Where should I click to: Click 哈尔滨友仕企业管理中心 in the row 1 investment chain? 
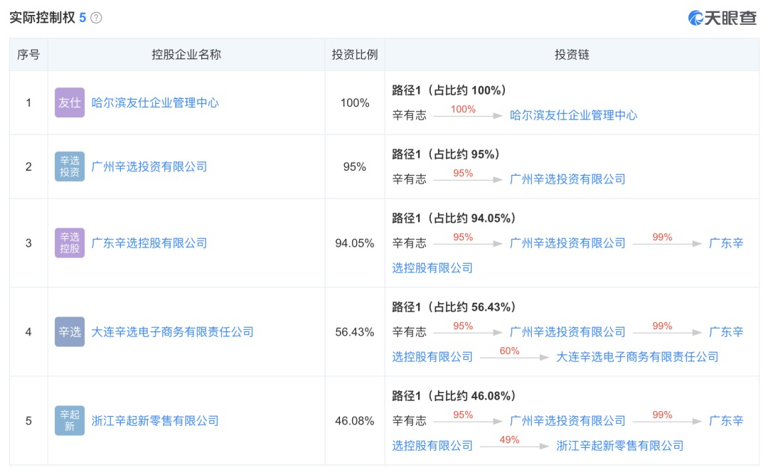(573, 115)
